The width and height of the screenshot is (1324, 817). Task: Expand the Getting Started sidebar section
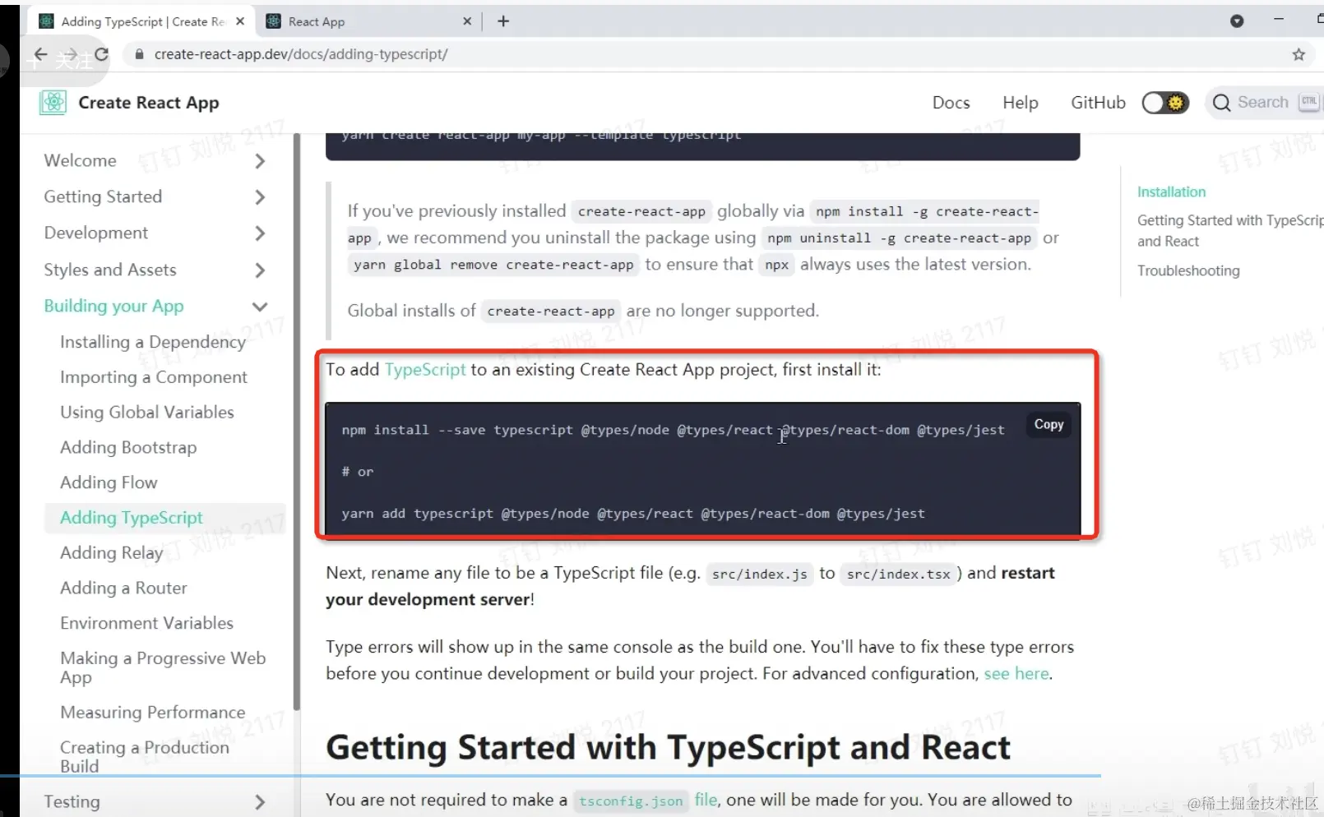pos(260,197)
